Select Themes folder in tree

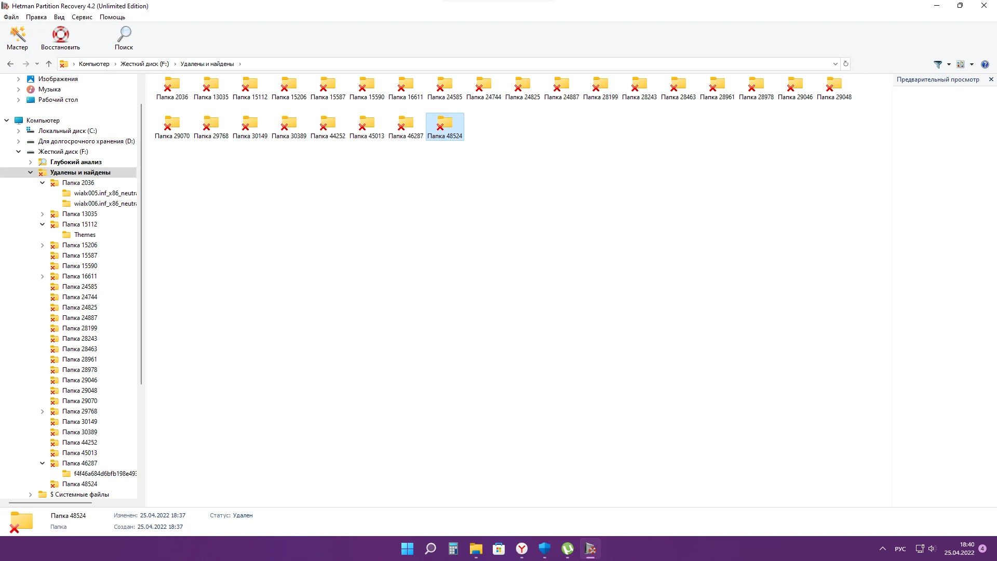pos(85,235)
